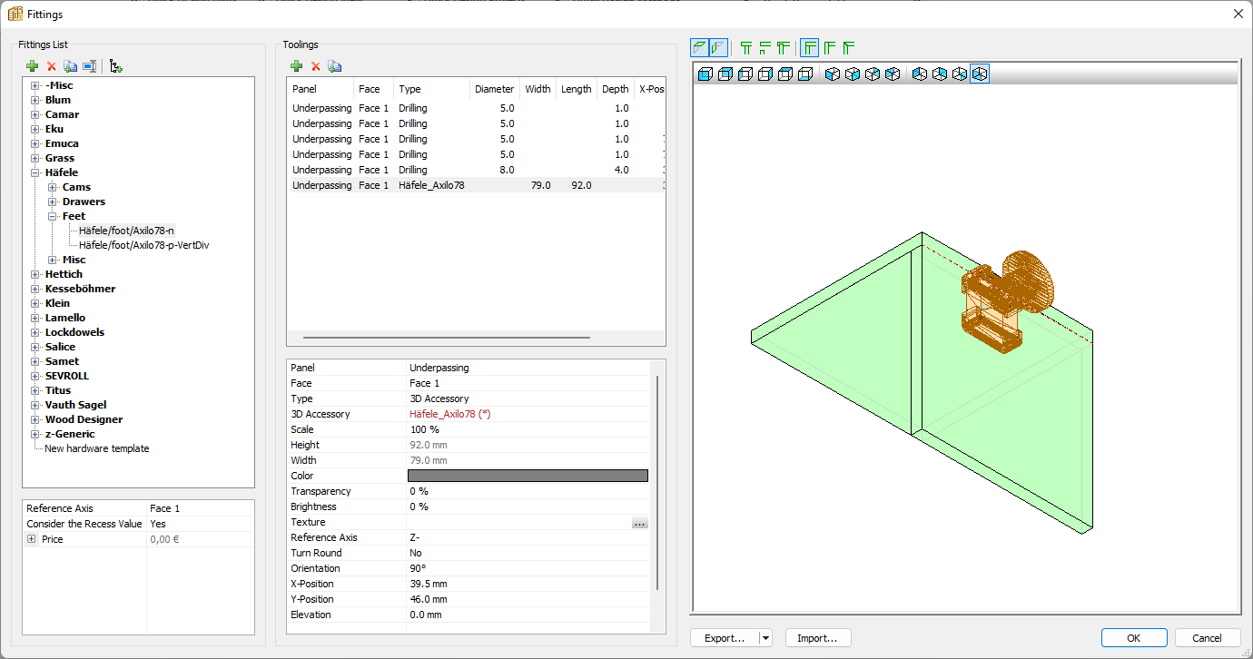Switch preview to top face cube view

tap(785, 74)
